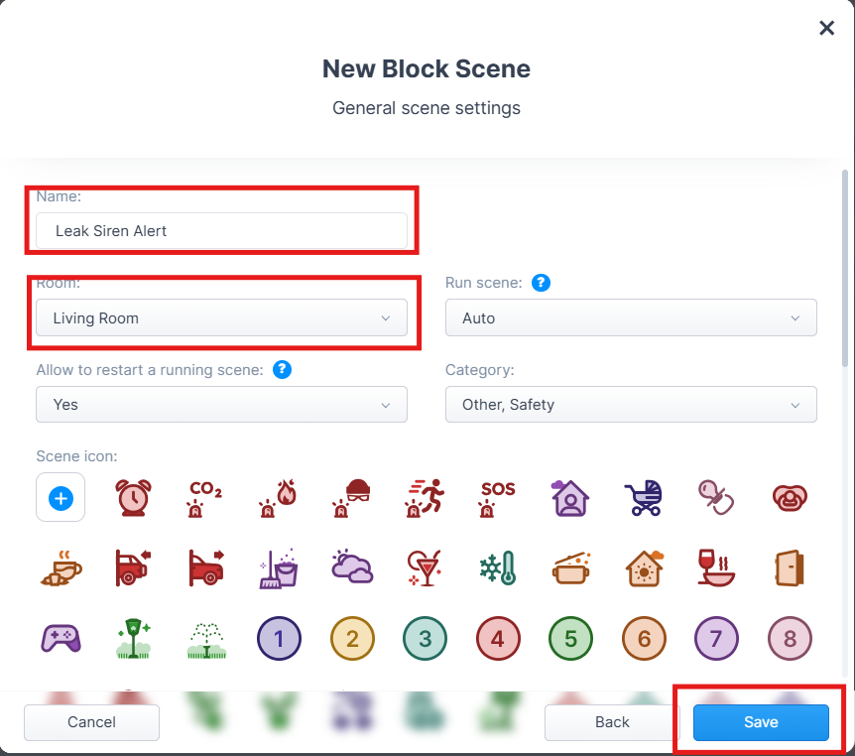Go to previous step with Back button
The height and width of the screenshot is (756, 855).
pyautogui.click(x=612, y=722)
